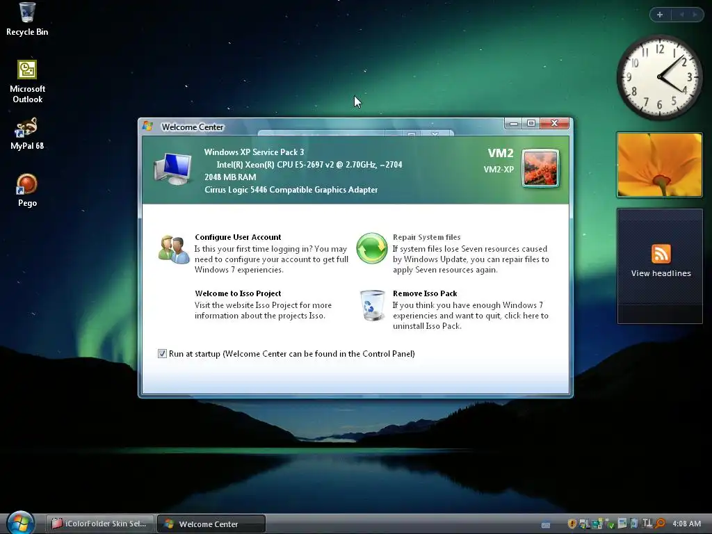The height and width of the screenshot is (534, 712).
Task: Open Welcome to Isso Project
Action: (x=238, y=293)
